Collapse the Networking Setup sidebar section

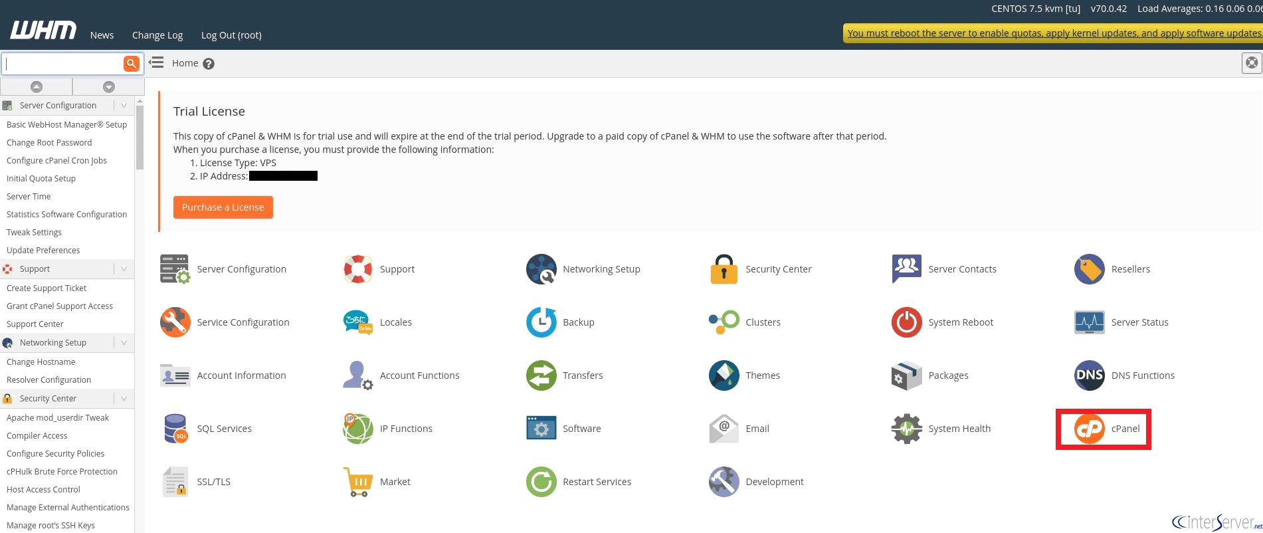(124, 342)
